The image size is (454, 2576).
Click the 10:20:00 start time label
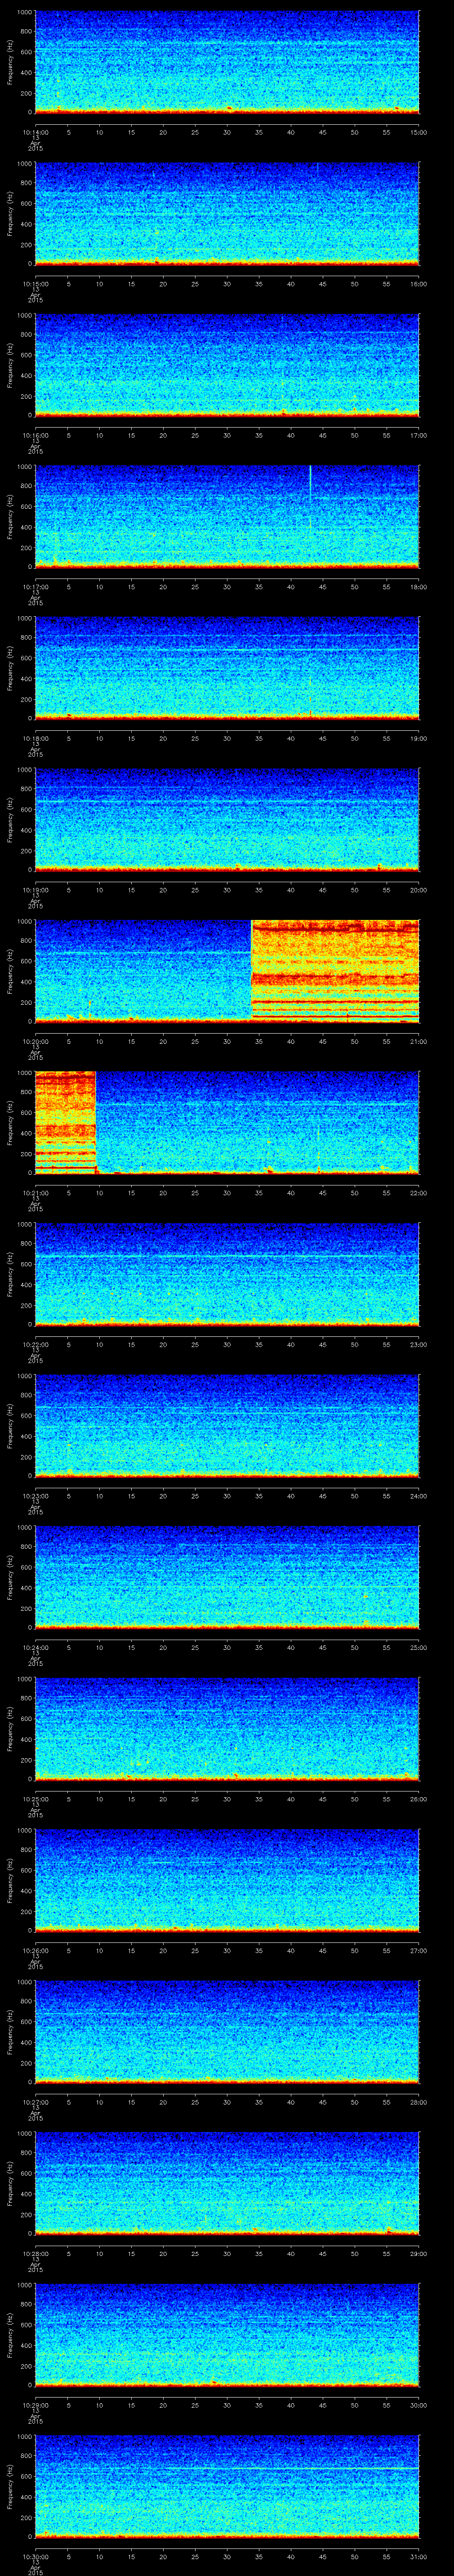(35, 1041)
